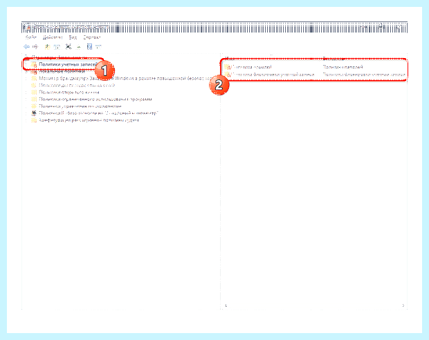Open the Файл menu

[x=30, y=37]
